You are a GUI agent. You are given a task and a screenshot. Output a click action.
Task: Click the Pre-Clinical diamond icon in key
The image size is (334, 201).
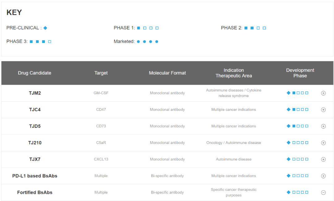pos(45,28)
